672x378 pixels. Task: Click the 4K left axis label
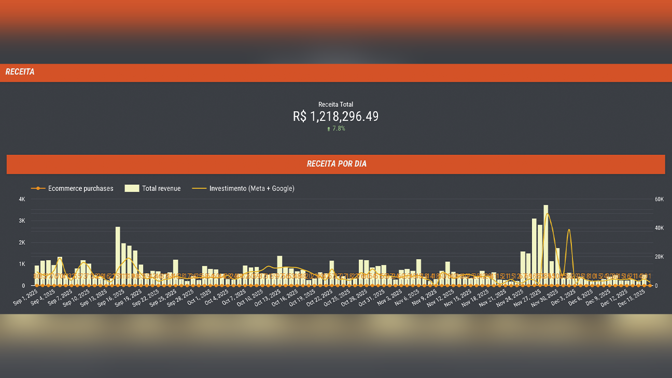click(22, 200)
